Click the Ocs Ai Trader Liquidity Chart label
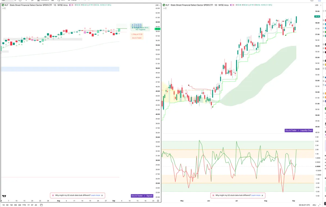The image size is (326, 207). tap(299, 130)
